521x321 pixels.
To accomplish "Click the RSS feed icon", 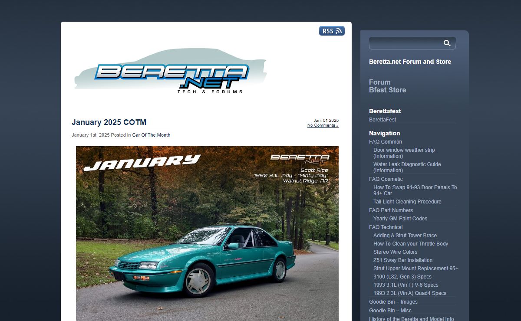I will click(x=332, y=31).
